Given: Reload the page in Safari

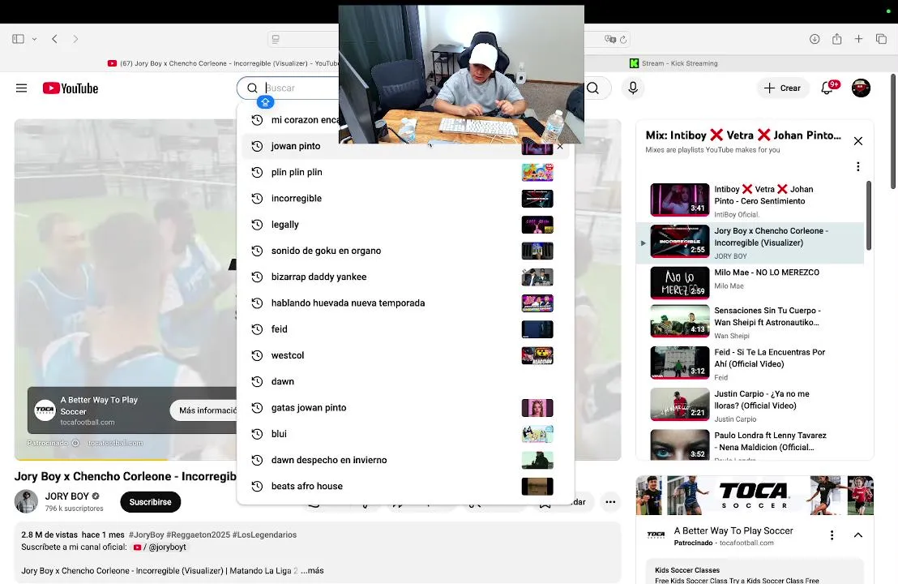Looking at the screenshot, I should tap(623, 39).
